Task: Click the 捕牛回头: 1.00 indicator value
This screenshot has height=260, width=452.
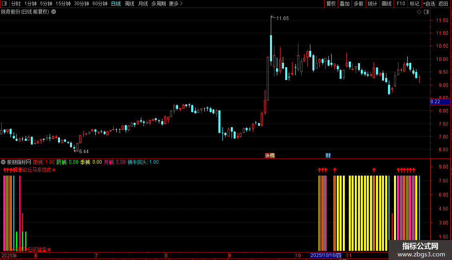Action: tap(143, 162)
